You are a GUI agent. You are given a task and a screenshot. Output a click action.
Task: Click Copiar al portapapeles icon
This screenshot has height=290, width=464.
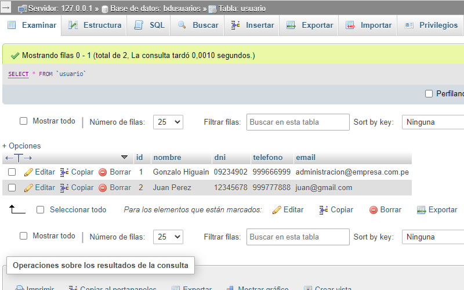click(x=73, y=288)
